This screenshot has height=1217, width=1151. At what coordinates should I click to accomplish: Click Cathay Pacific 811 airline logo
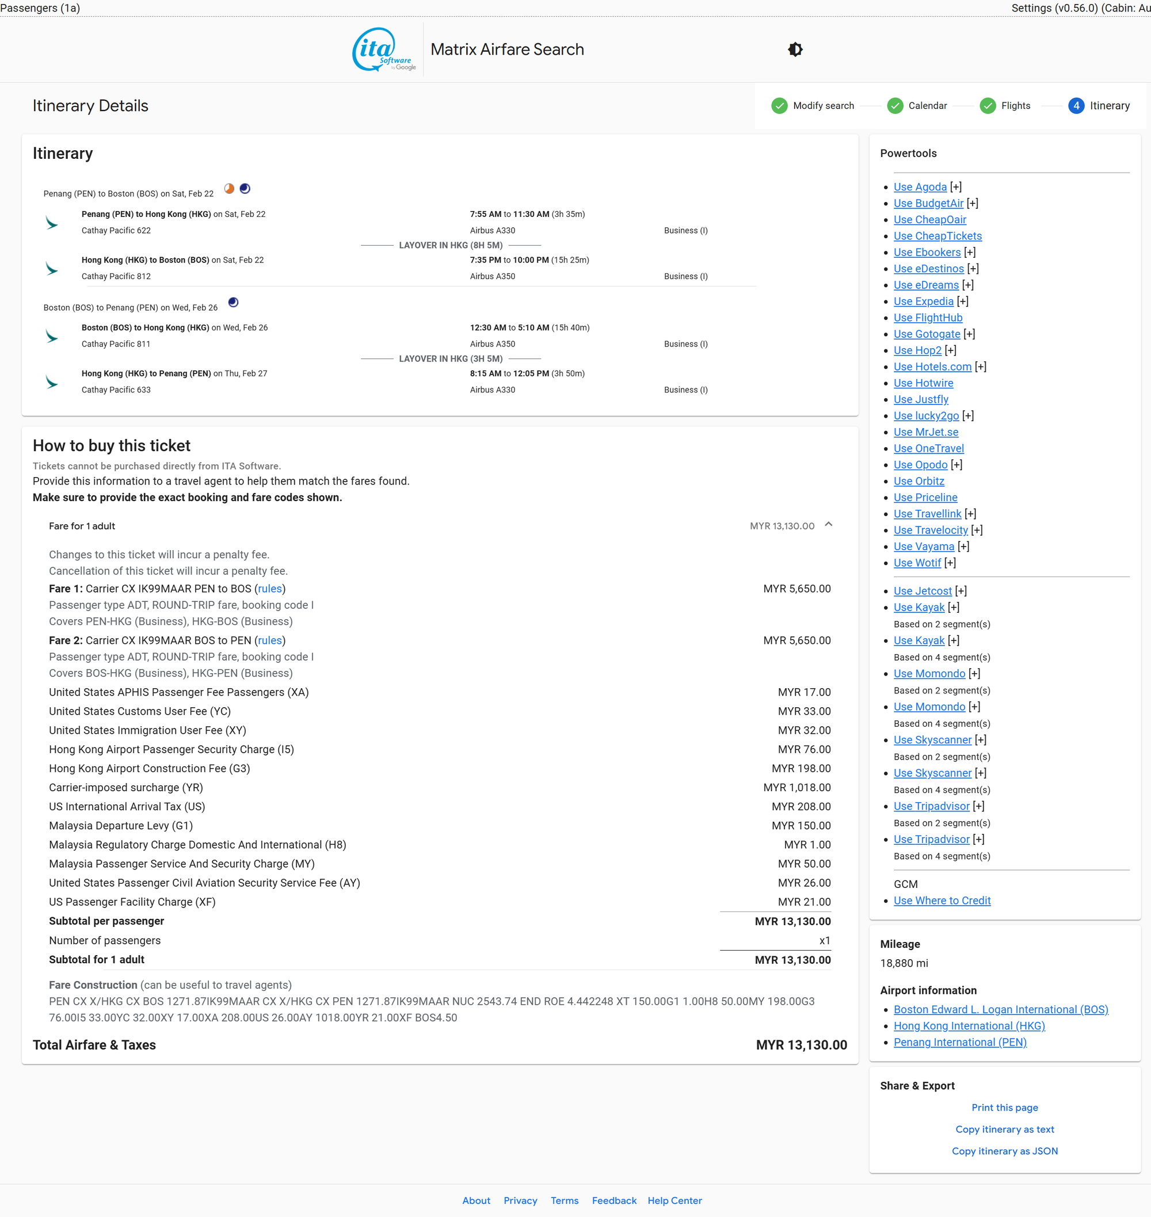pos(52,336)
